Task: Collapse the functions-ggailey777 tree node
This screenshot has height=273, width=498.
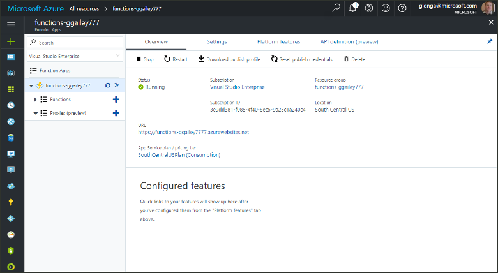Action: click(x=31, y=85)
